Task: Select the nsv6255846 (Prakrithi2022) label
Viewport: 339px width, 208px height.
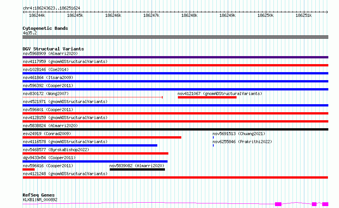Action: pos(242,142)
